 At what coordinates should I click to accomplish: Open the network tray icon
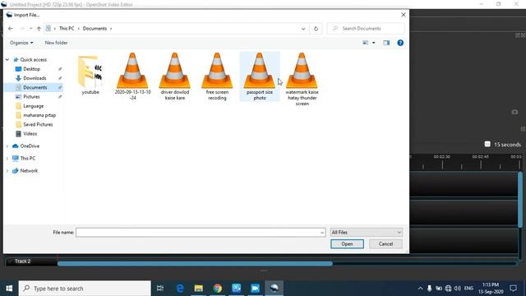click(448, 289)
